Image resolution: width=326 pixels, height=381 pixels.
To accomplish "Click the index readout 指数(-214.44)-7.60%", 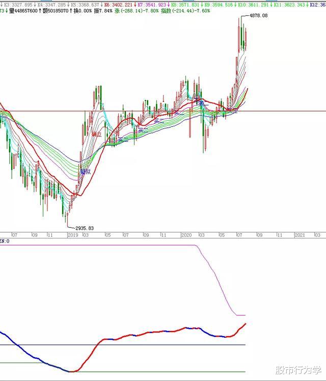I will tap(185, 11).
